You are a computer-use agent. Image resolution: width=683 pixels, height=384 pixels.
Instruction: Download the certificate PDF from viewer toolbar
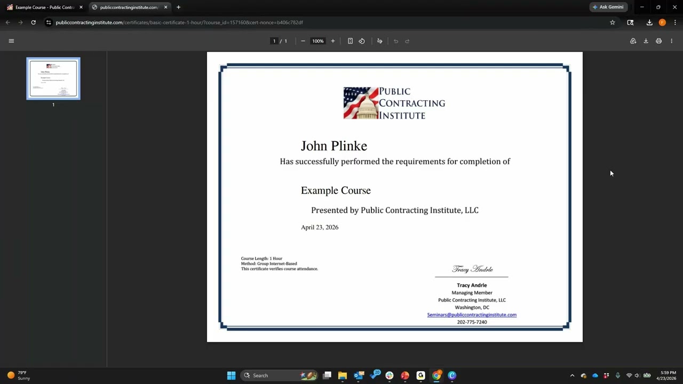point(646,41)
